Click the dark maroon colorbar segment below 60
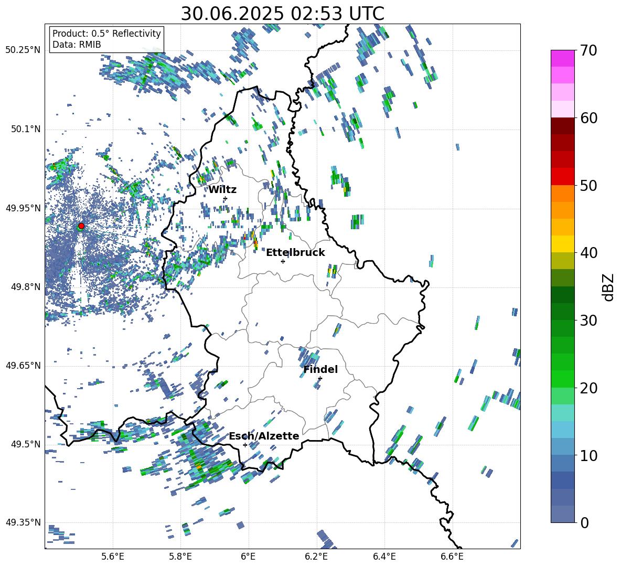The image size is (621, 567). [x=563, y=126]
